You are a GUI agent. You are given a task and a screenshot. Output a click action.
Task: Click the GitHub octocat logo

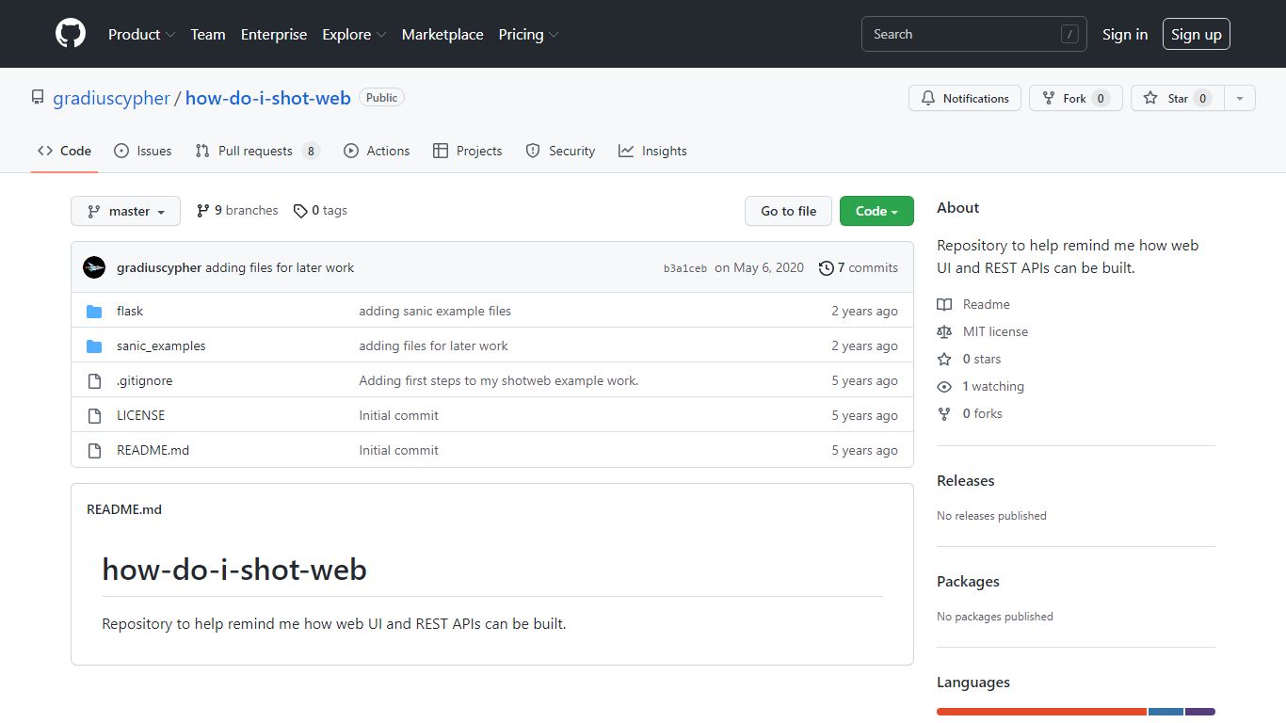click(71, 34)
